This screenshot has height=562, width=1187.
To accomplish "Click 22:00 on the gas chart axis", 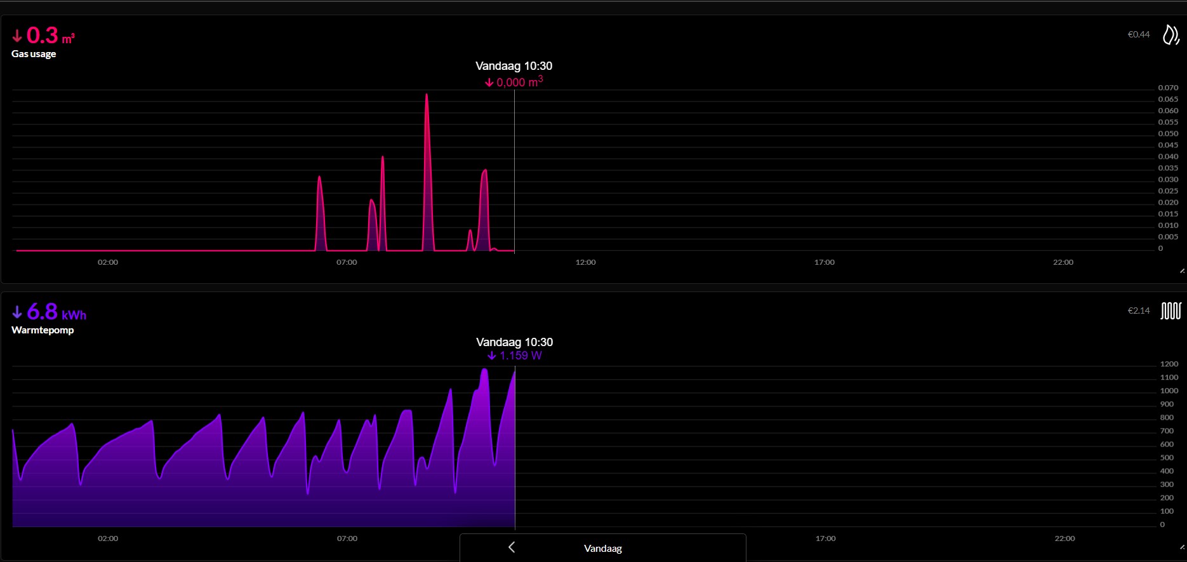I will [1063, 262].
